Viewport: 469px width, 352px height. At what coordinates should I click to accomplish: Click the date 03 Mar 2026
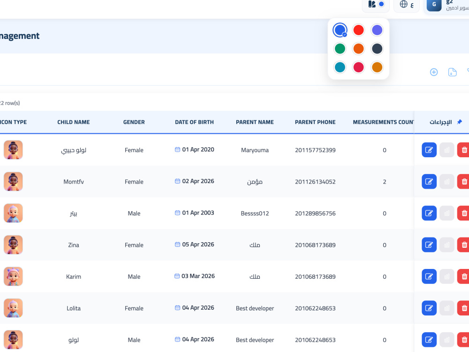click(x=195, y=276)
